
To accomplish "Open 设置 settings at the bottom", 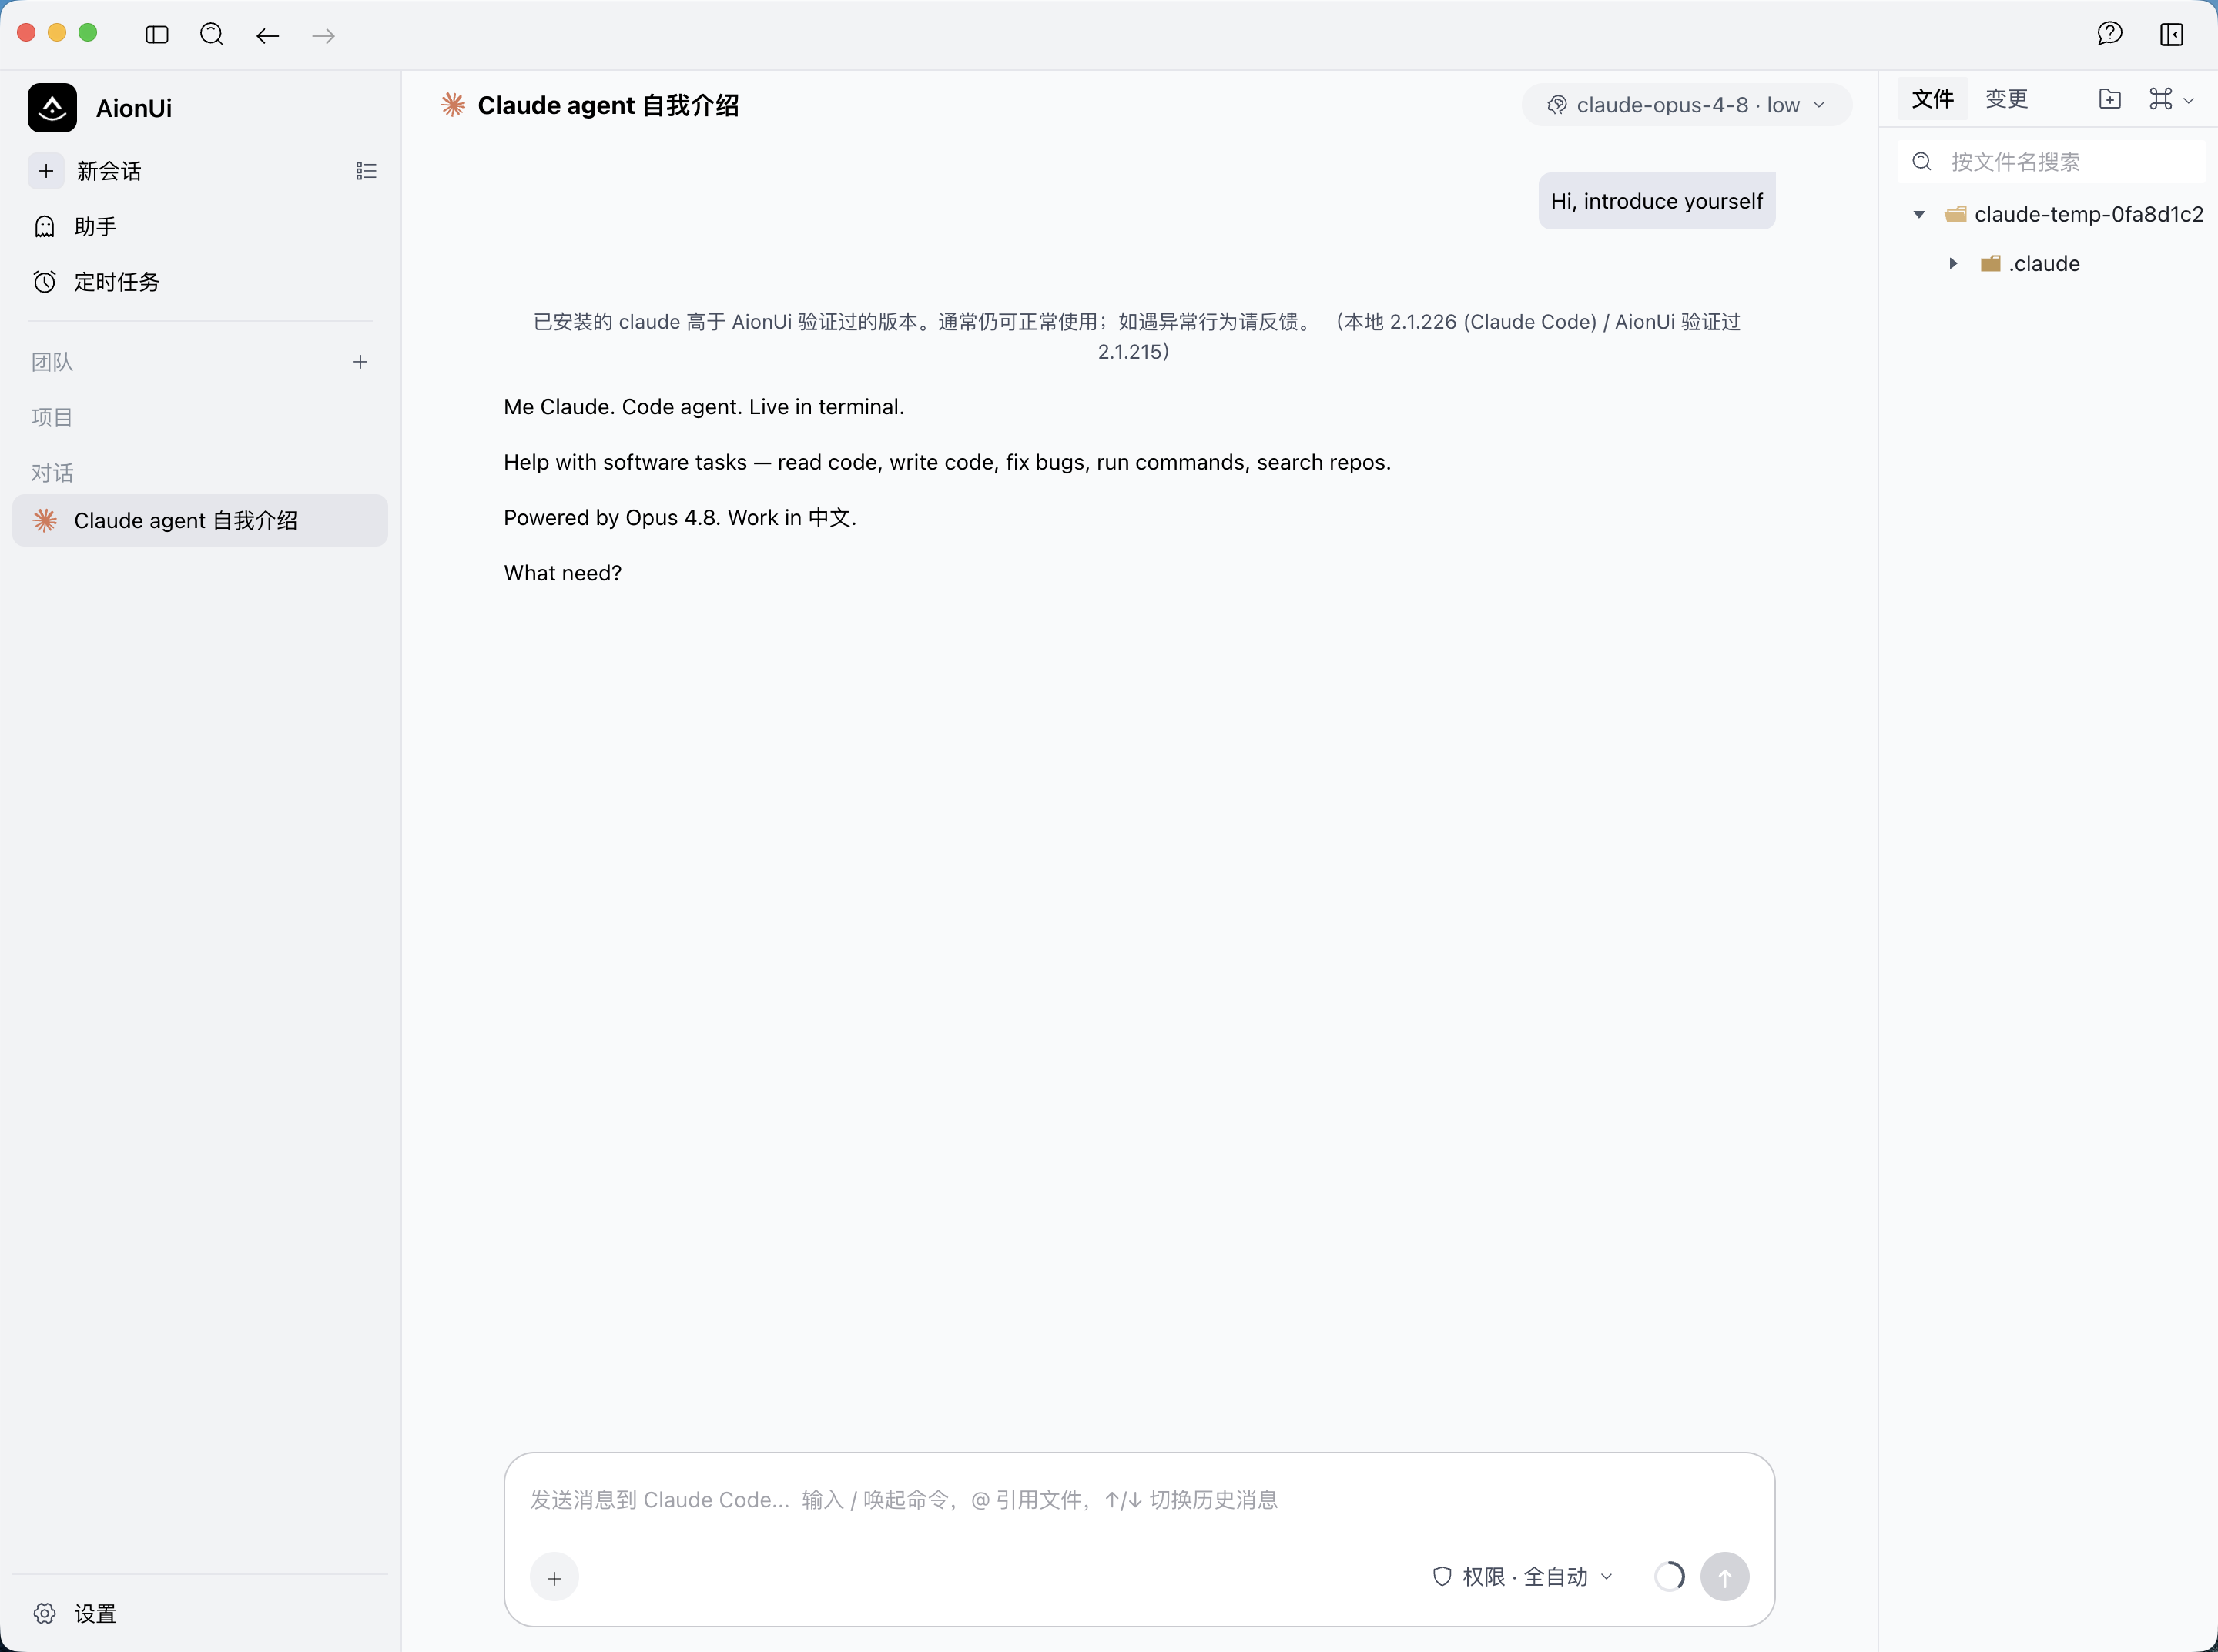I will click(x=200, y=1613).
